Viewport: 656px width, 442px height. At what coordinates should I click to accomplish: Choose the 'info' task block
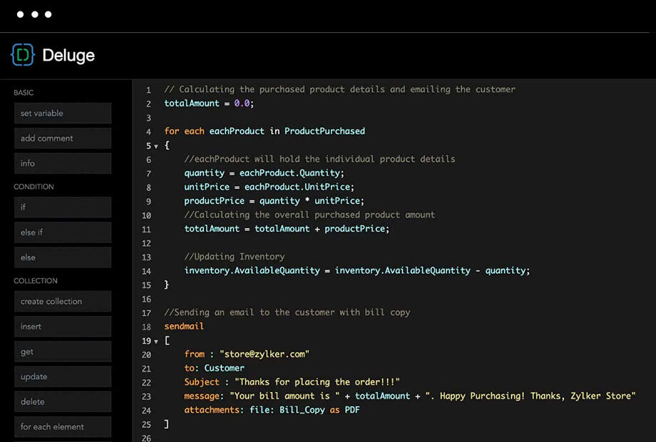point(63,163)
